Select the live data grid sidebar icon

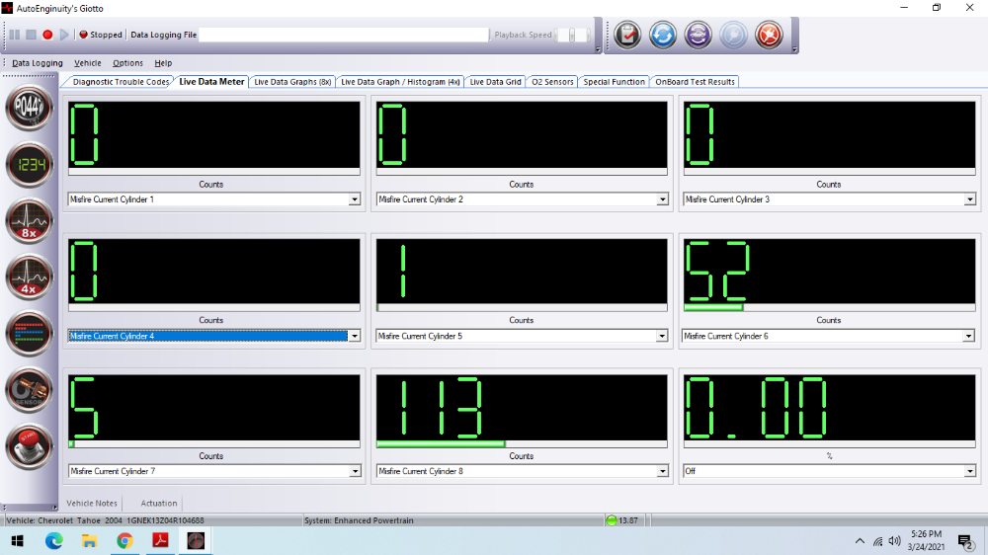[31, 334]
